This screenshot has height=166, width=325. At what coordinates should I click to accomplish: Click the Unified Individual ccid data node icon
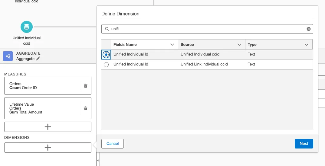[27, 27]
